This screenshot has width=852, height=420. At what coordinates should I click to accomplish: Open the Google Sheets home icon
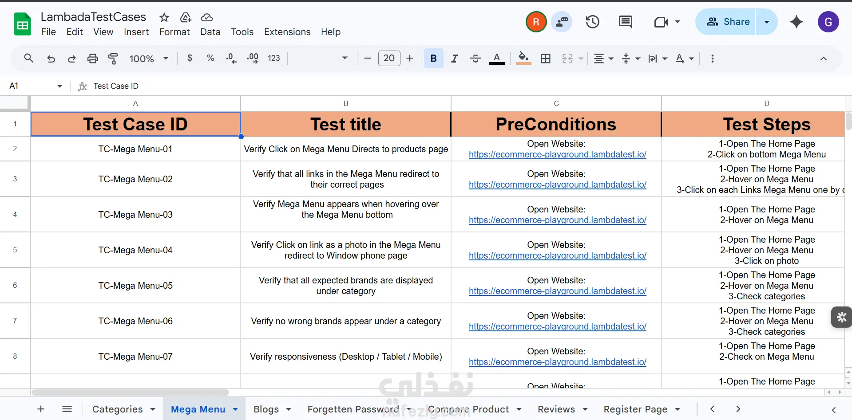(23, 24)
